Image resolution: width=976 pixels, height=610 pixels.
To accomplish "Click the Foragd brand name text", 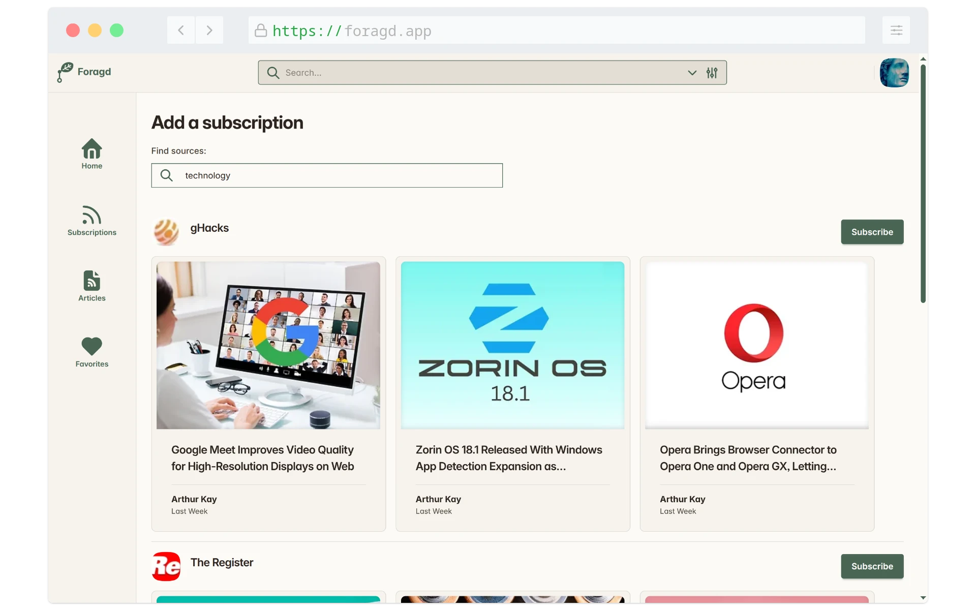I will coord(94,72).
